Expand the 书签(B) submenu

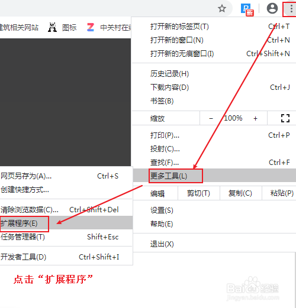214,101
